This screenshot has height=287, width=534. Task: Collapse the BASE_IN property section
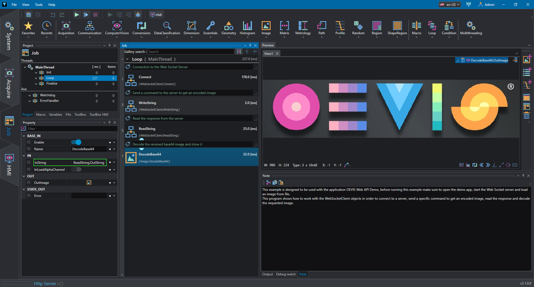pyautogui.click(x=24, y=136)
